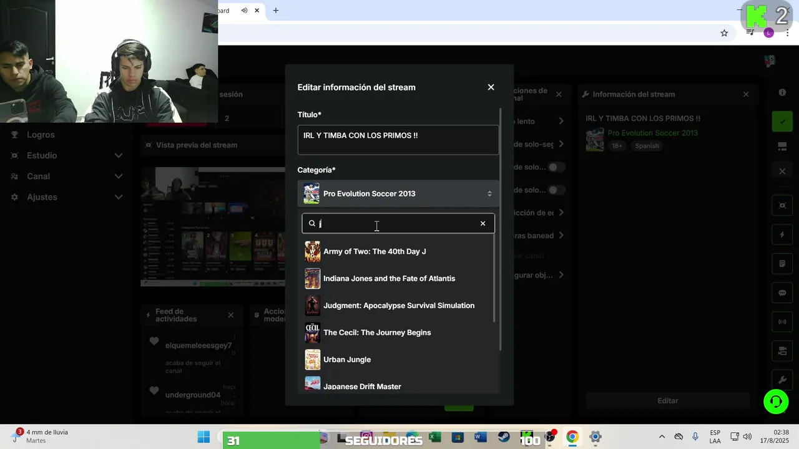This screenshot has height=449, width=799.
Task: Click Indiana Jones game cover thumbnail
Action: (312, 278)
